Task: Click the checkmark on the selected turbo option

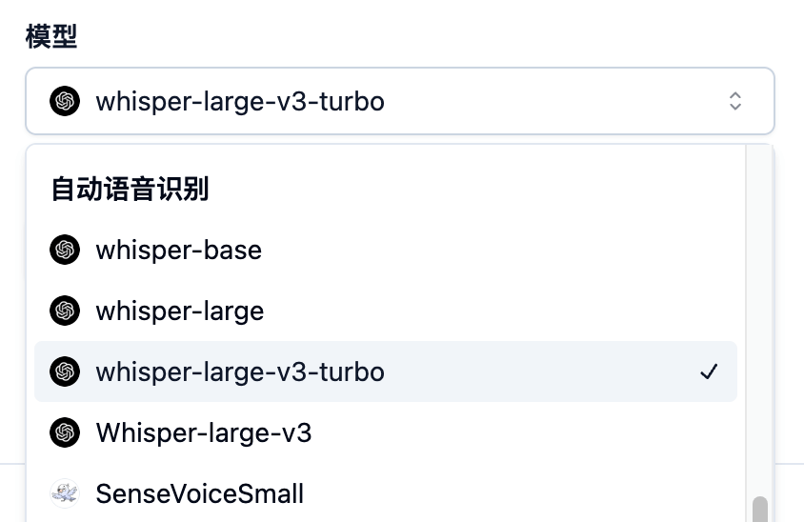Action: [708, 371]
